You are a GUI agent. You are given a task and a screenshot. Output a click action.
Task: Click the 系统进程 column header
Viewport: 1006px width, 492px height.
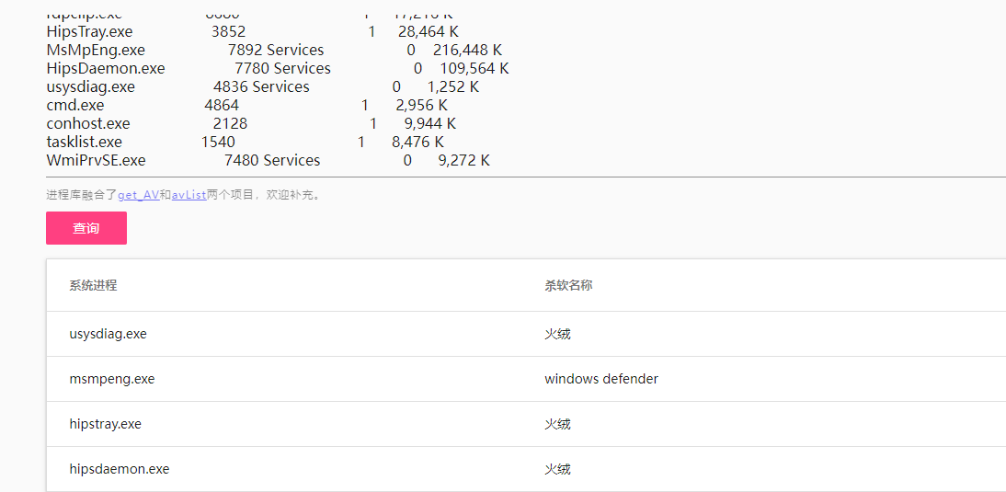pos(93,285)
